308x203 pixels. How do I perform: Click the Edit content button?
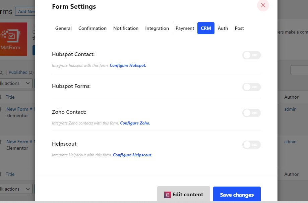184,195
